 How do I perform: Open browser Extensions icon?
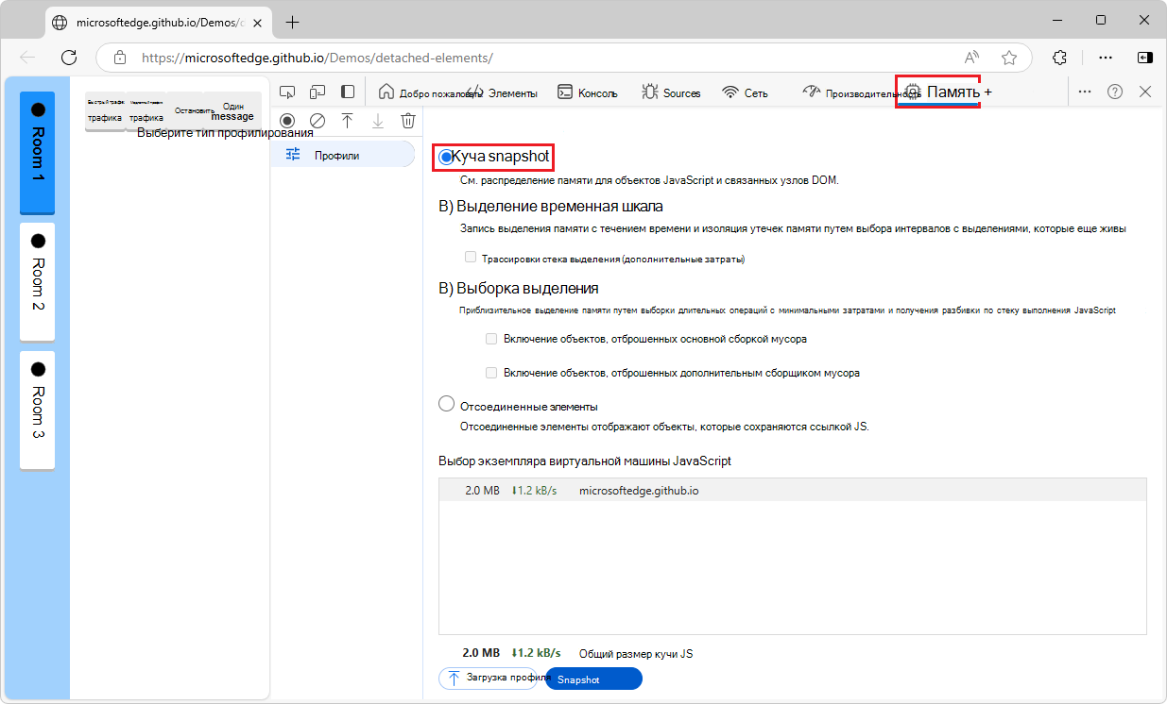click(1059, 58)
